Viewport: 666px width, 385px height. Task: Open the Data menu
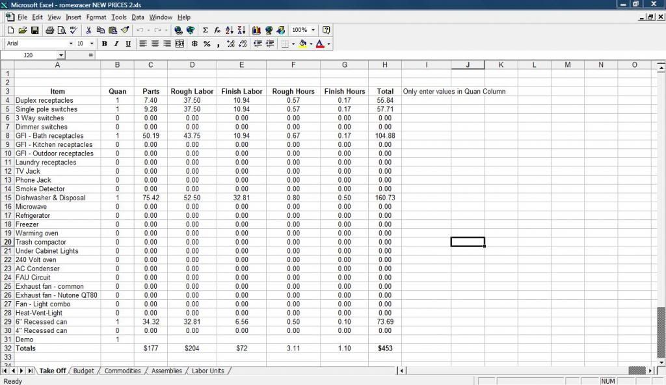coord(137,17)
